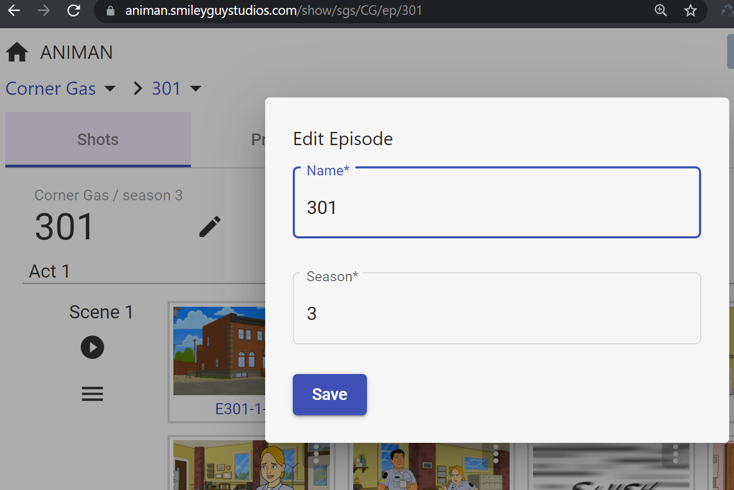Click into the Name text field
The width and height of the screenshot is (734, 490).
tap(496, 207)
